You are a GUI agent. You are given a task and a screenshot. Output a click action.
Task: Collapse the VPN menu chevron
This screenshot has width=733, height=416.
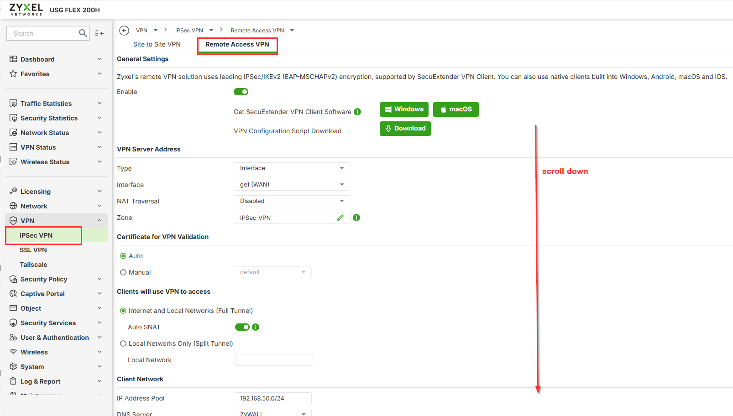coord(99,221)
